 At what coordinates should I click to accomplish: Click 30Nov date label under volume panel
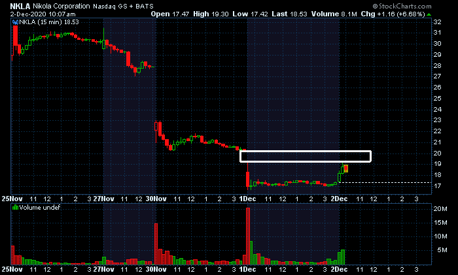coord(156,269)
